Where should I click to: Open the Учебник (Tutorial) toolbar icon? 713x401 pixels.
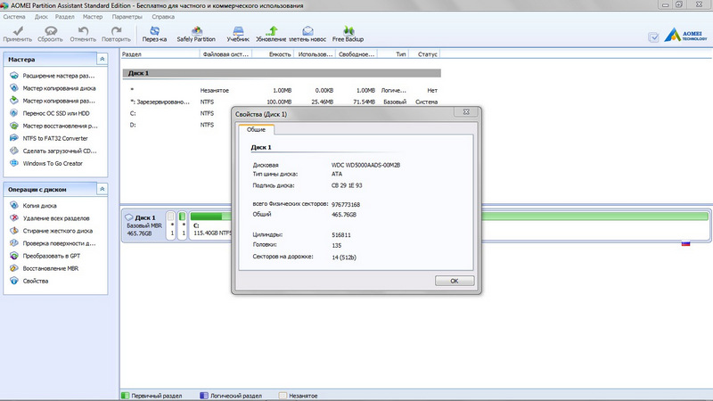click(x=238, y=30)
